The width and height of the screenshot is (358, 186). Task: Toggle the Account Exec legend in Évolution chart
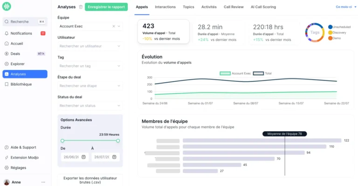(235, 73)
